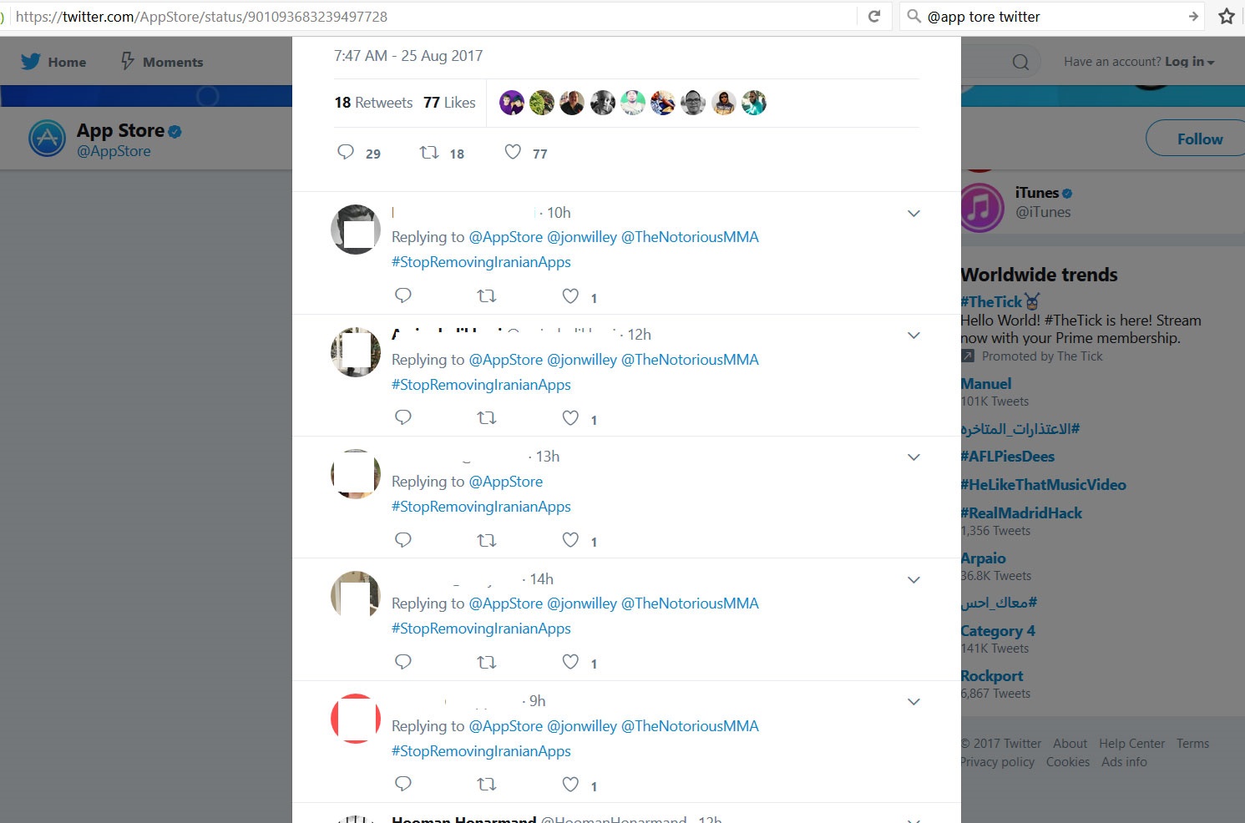Retweet the 14h reply tweet

(x=487, y=662)
